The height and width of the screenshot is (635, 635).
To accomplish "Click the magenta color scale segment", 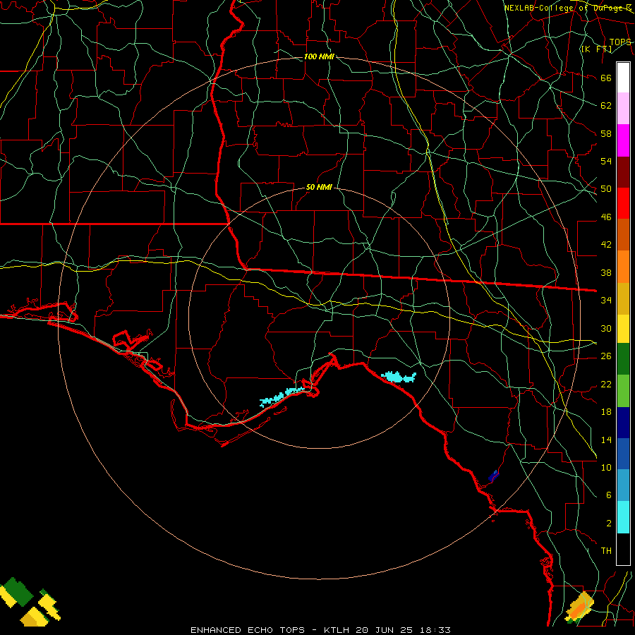I will tap(623, 140).
